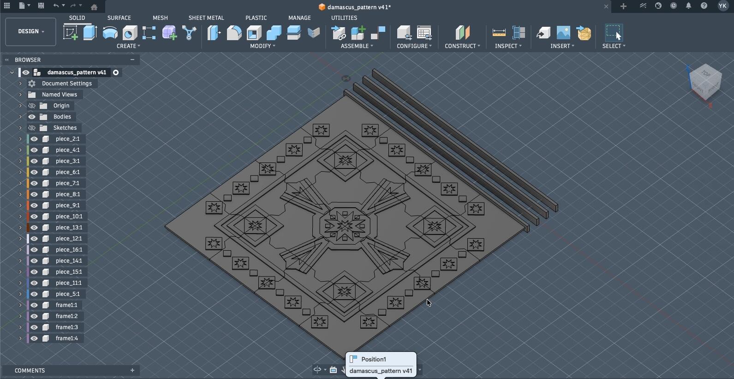Toggle visibility of root damascus_pattern v41

point(26,72)
